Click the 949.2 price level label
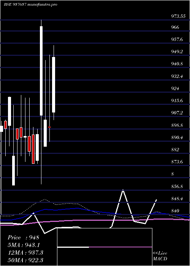This screenshot has height=266, width=190. coord(177,52)
